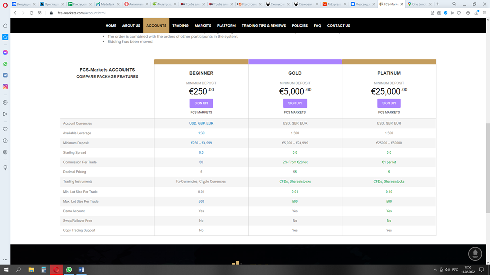Screen dimensions: 490x275
Task: Search open tabs magnifier icon
Action: pos(454,4)
